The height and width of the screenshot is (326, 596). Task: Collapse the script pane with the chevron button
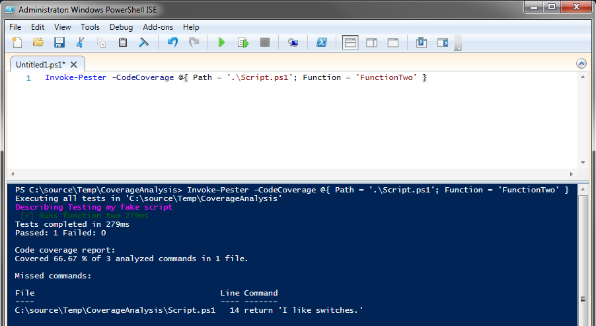tap(581, 63)
